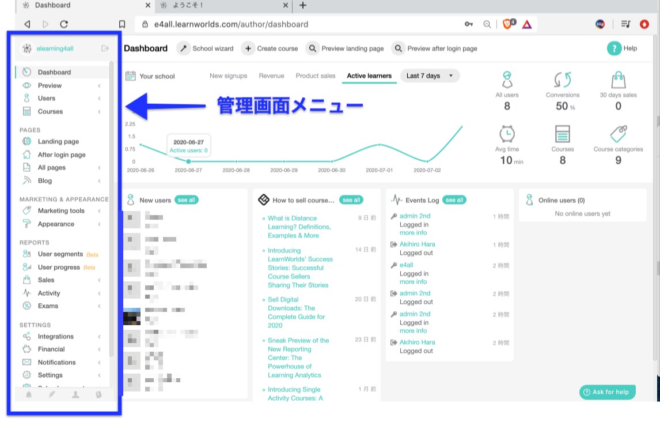Click Preview after login page button

(435, 48)
